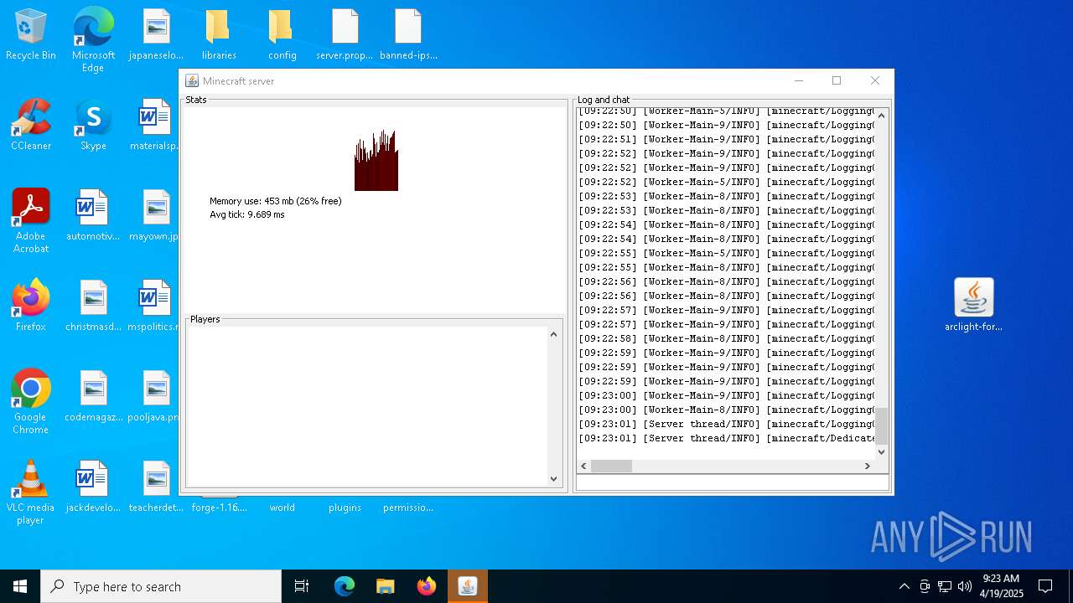Screen dimensions: 1073x603
Task: Open Task View on the taskbar
Action: [x=302, y=586]
